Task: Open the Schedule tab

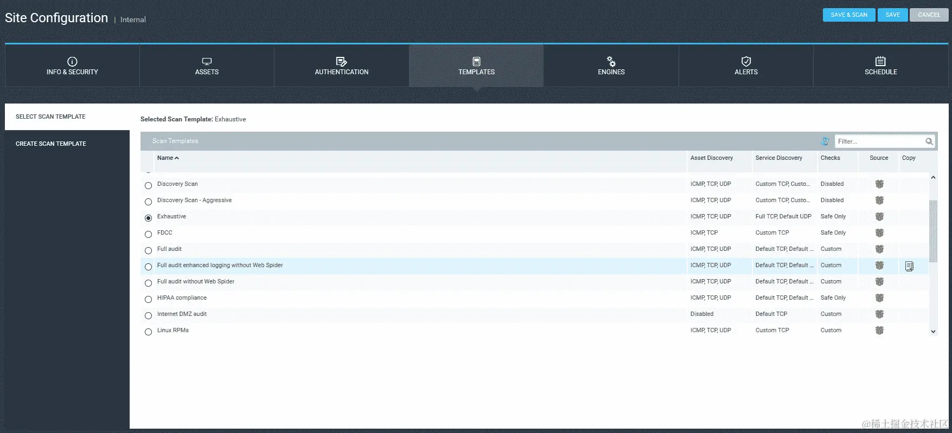Action: [x=881, y=66]
